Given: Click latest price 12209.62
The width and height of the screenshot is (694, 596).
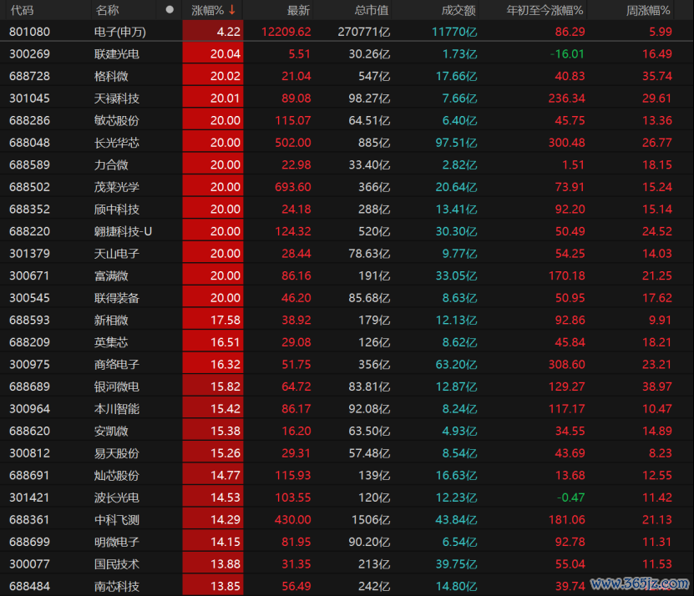Looking at the screenshot, I should click(x=286, y=32).
